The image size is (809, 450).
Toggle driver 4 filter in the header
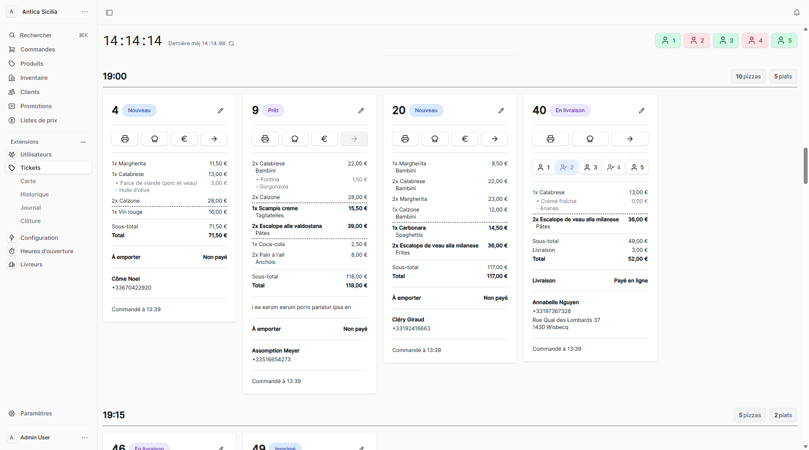coord(755,40)
